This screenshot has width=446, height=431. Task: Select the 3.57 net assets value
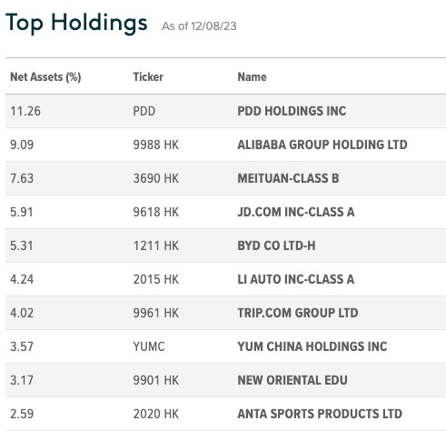(22, 346)
